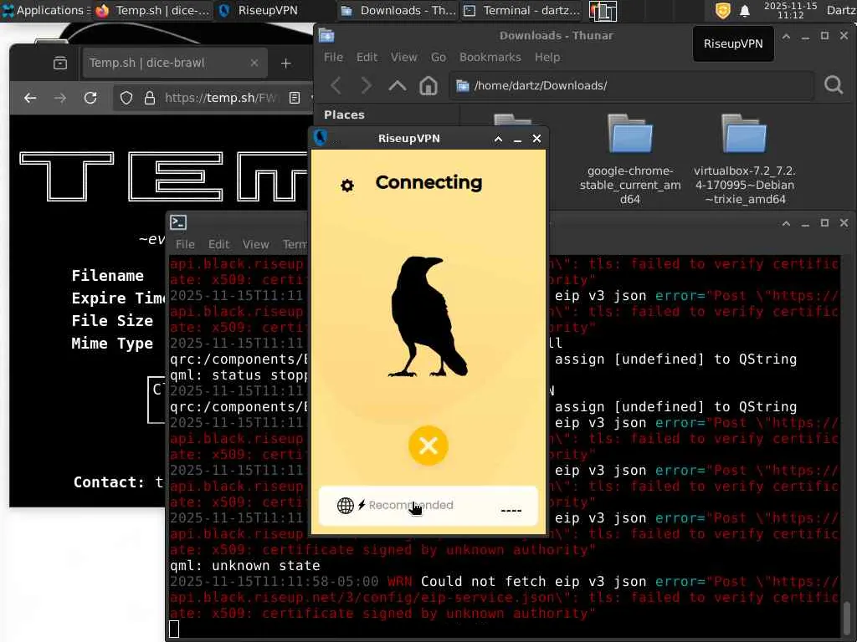This screenshot has height=642, width=857.
Task: Click Firefox recent browsing icon left of tab
Action: coord(60,64)
